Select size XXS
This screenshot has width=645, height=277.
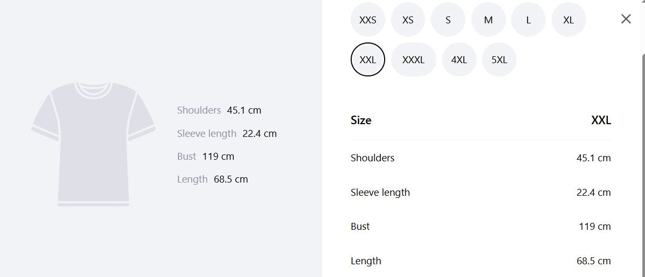[368, 20]
